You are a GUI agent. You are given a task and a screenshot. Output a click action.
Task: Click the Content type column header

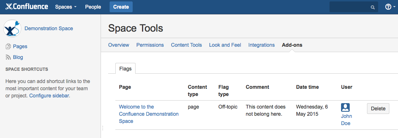click(x=198, y=91)
